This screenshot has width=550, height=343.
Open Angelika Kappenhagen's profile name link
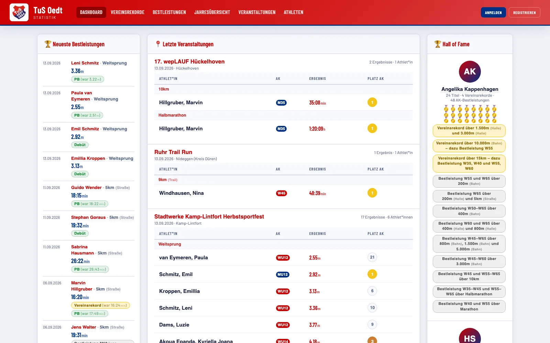click(x=470, y=89)
